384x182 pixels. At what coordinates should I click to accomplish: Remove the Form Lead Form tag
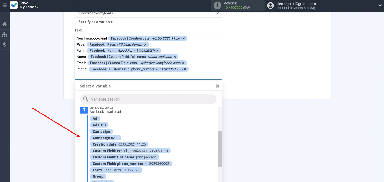tap(157, 51)
